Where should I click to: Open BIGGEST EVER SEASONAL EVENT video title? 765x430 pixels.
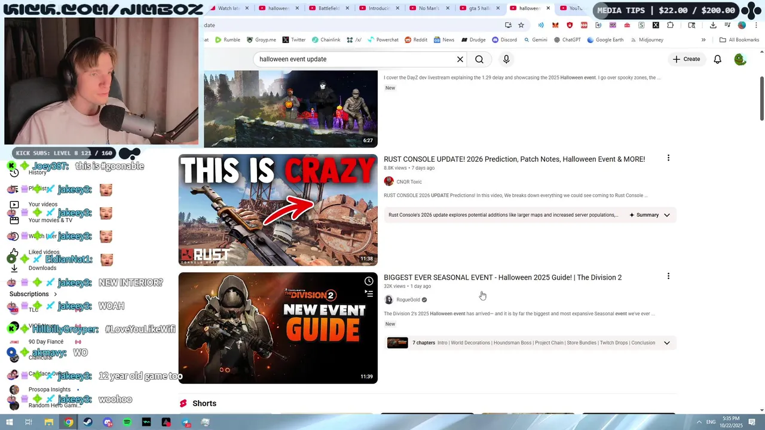(x=503, y=278)
